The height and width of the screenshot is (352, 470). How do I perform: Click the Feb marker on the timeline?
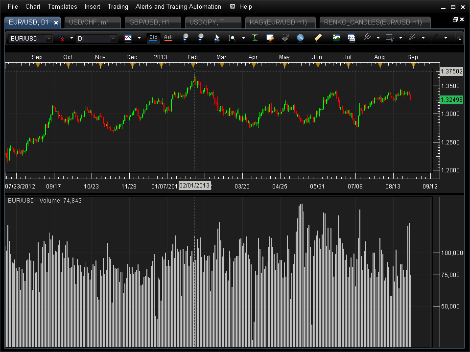193,65
